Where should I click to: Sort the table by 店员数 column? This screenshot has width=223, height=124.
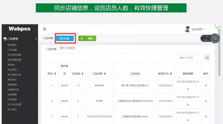[82, 73]
